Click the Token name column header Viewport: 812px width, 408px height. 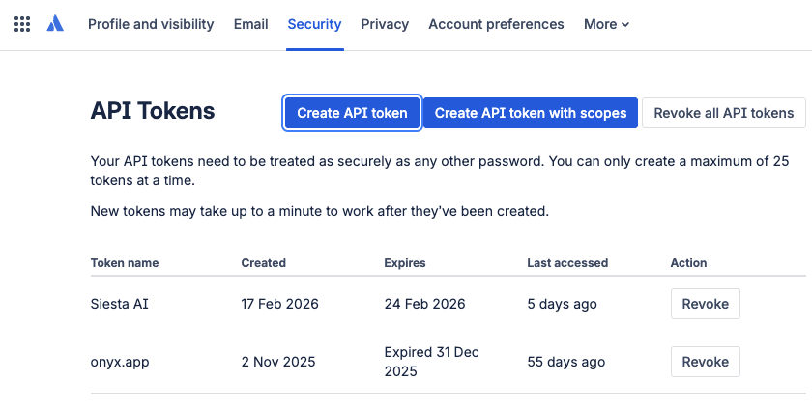tap(125, 262)
